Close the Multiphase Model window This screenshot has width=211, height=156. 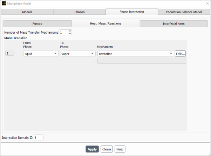207,4
